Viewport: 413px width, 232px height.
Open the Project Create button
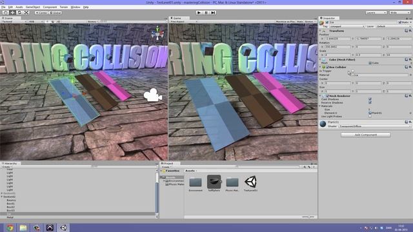click(166, 167)
